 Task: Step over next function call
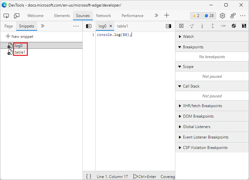pyautogui.click(x=192, y=26)
